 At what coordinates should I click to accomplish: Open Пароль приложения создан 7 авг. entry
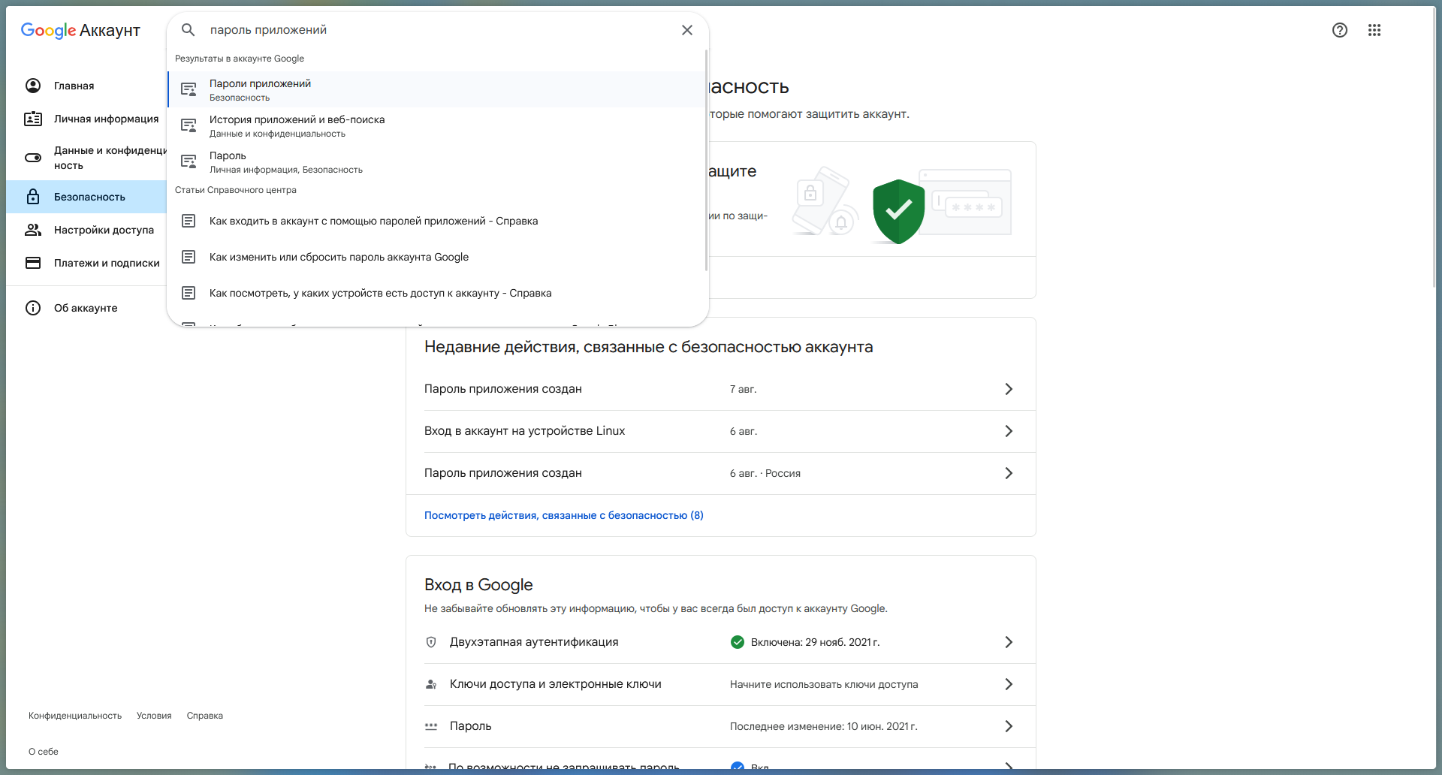pyautogui.click(x=721, y=389)
